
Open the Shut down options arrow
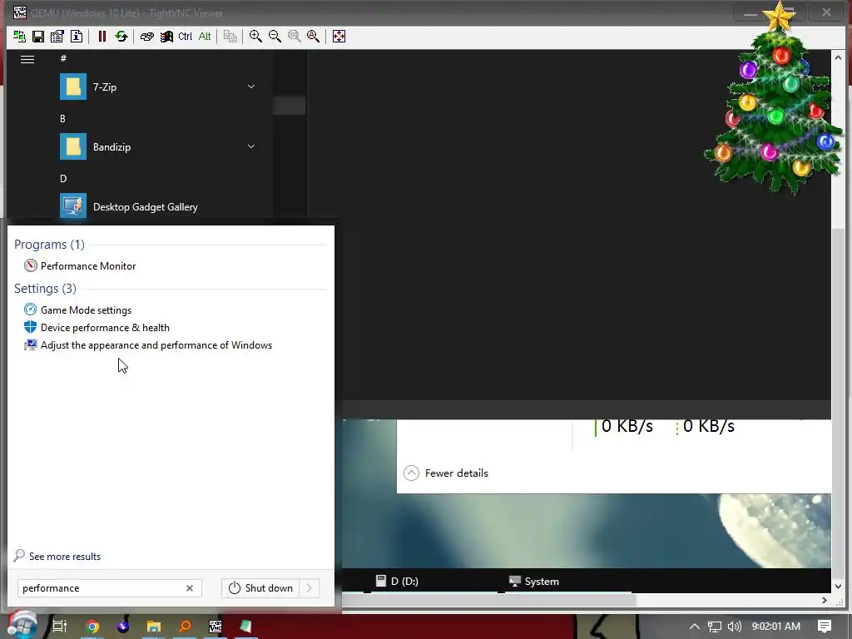pyautogui.click(x=310, y=588)
